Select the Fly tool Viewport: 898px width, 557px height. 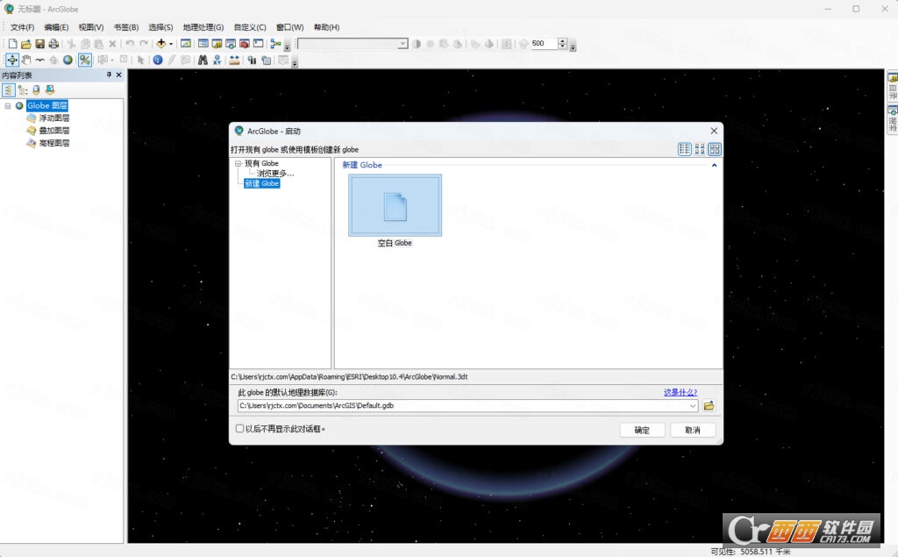[39, 60]
